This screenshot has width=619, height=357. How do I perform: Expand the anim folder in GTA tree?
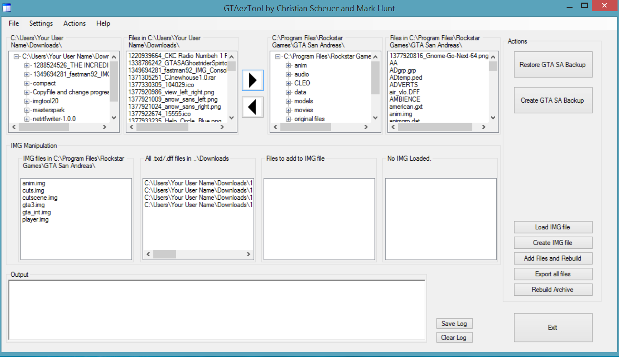tap(288, 65)
